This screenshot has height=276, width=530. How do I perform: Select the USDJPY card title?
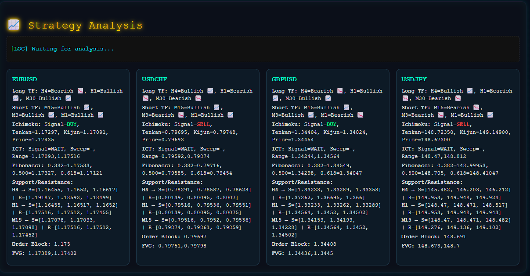tap(415, 79)
